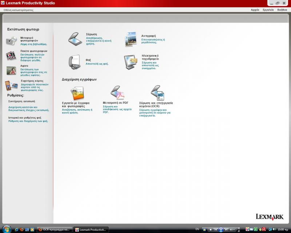Click the 10:00 taskbar clock

(283, 229)
